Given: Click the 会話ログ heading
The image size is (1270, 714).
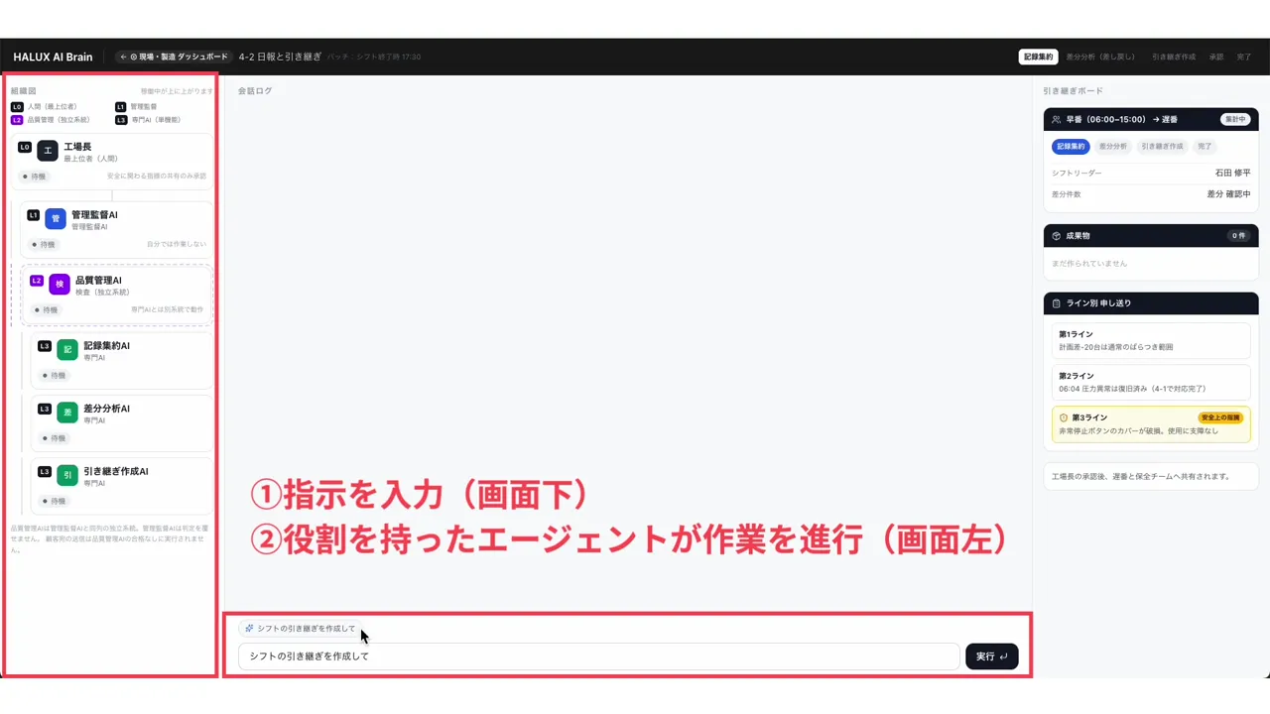Looking at the screenshot, I should [x=255, y=91].
